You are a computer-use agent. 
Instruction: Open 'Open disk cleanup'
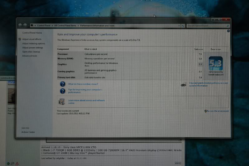tap(31, 52)
